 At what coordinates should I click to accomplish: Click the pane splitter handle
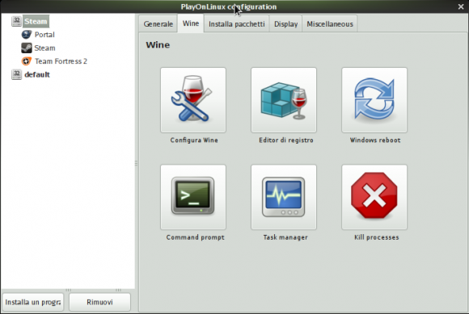tap(137, 163)
